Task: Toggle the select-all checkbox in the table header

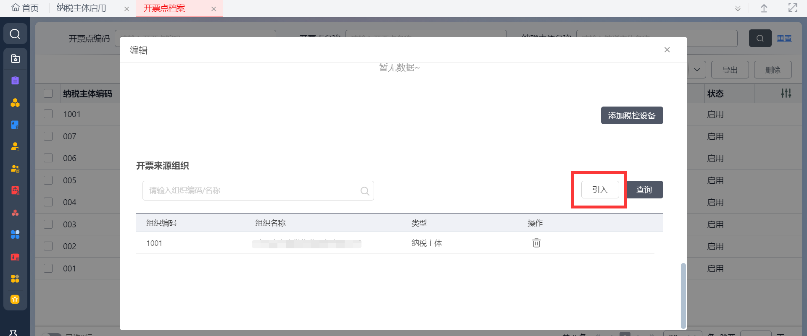Action: point(48,94)
